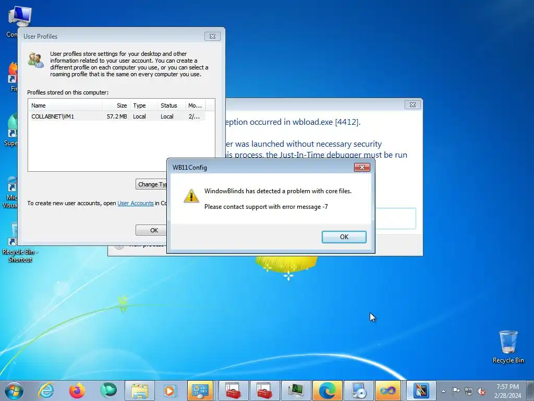Click the yellow warning icon in WB11Config

tap(191, 196)
